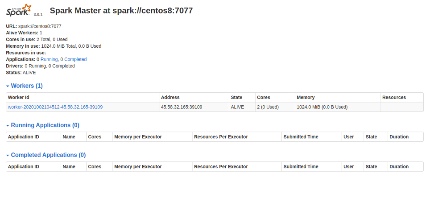Collapse the Workers (1) section arrow
430x214 pixels.
(x=8, y=86)
